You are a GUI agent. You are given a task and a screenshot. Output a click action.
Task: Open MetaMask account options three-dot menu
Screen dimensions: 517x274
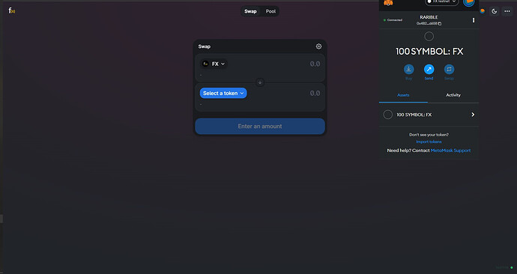point(474,20)
